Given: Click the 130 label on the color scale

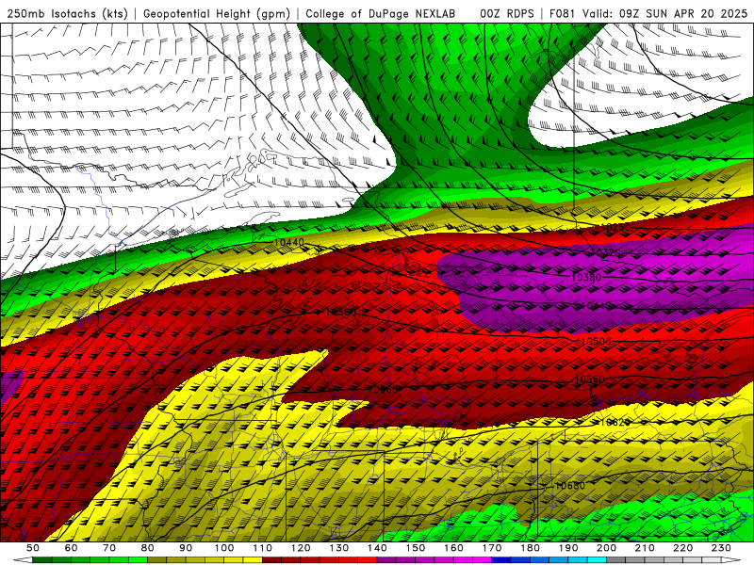Looking at the screenshot, I should 339,548.
